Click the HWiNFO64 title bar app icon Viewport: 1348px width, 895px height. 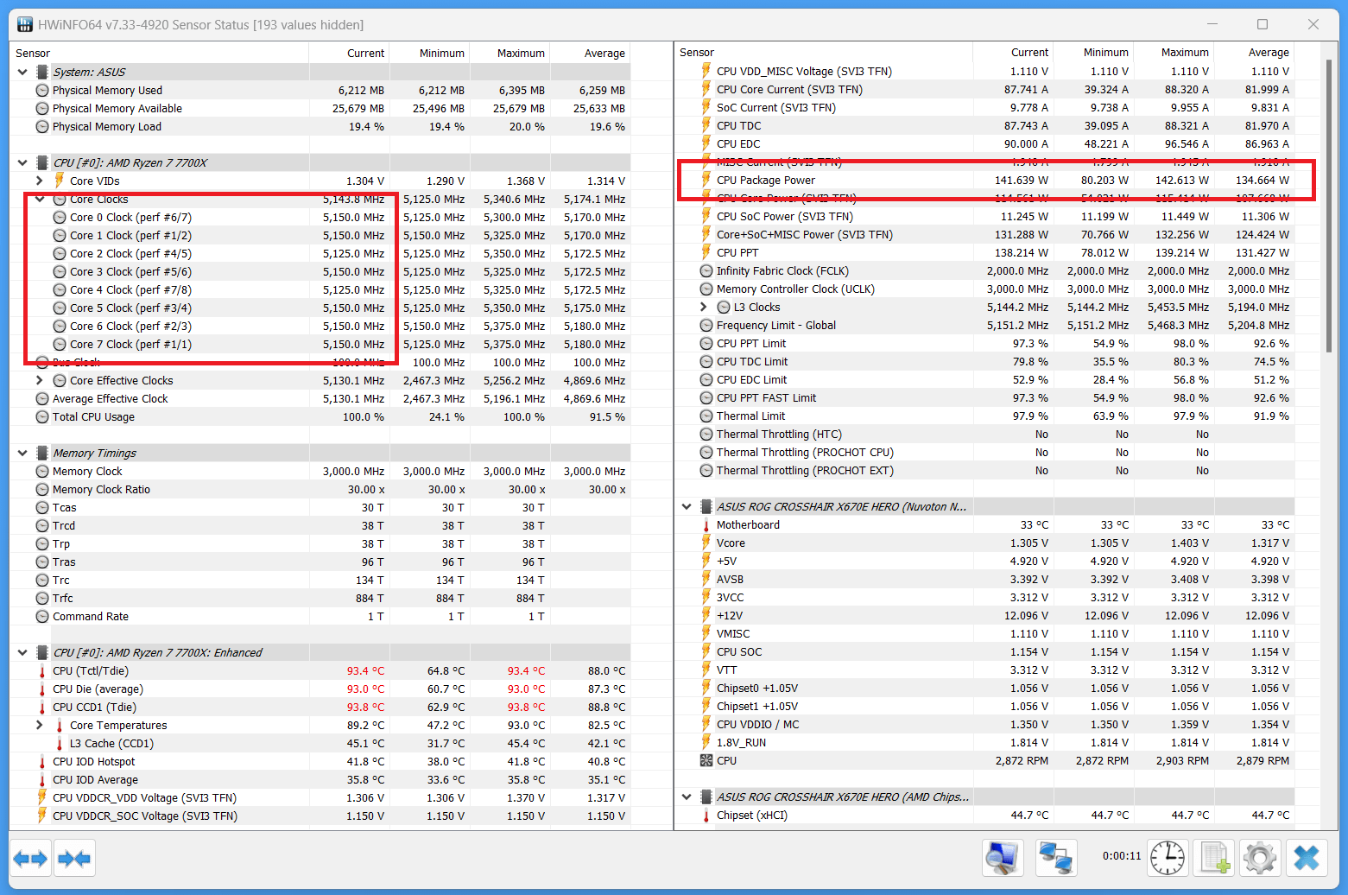click(x=25, y=24)
